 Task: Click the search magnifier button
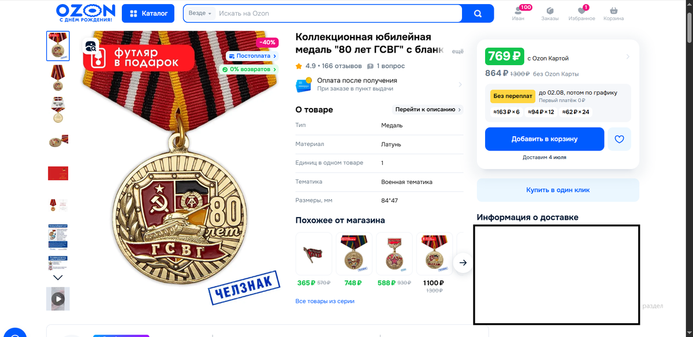(x=478, y=13)
